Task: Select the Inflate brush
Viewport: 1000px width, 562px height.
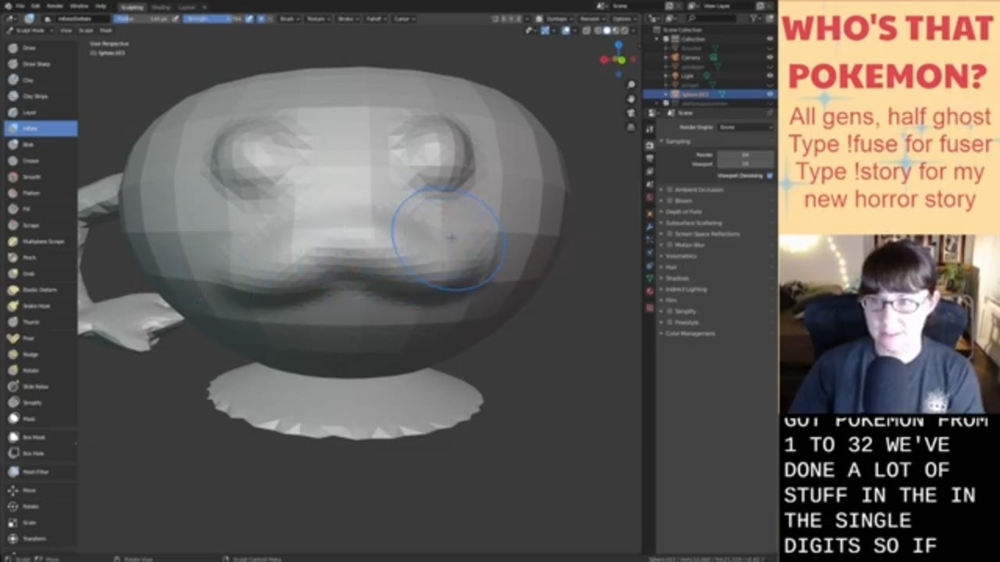Action: coord(39,128)
